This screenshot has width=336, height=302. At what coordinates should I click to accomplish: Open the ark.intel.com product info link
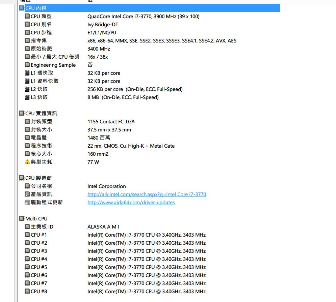pos(147,194)
